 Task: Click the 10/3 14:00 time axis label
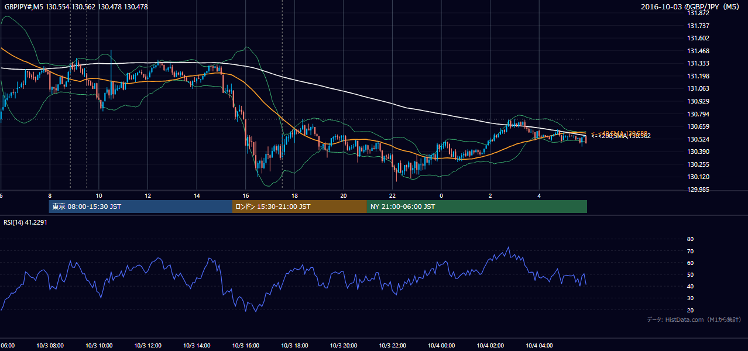tap(197, 346)
